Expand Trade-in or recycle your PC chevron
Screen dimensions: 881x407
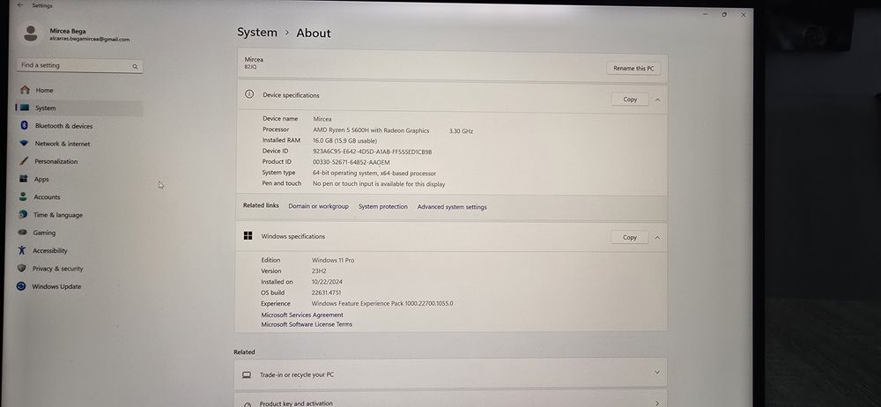pos(657,372)
